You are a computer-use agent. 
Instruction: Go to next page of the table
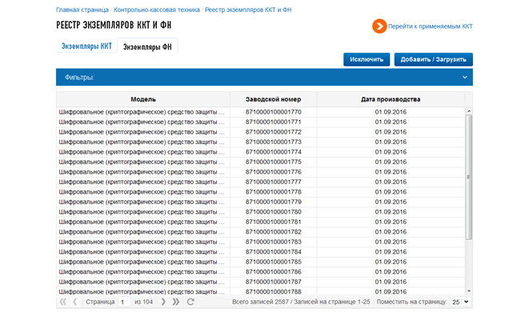coord(163,302)
